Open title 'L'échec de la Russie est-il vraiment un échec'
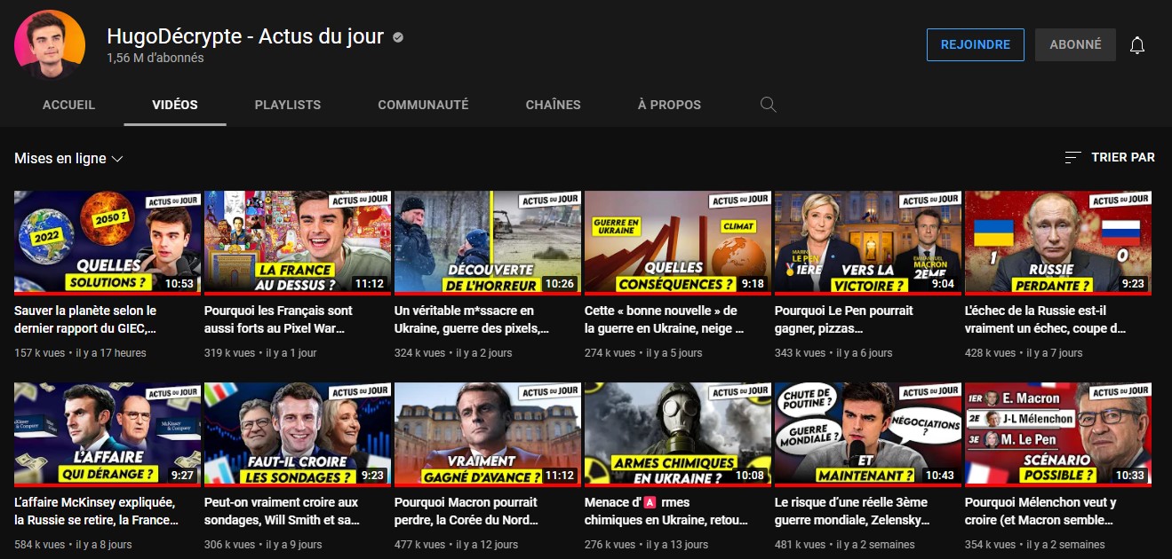The height and width of the screenshot is (559, 1172). pos(1045,319)
